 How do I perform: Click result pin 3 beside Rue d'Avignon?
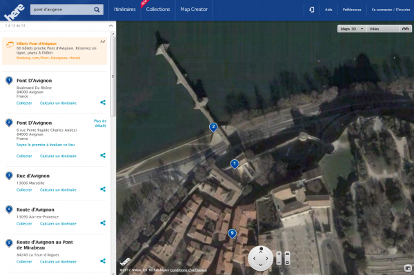[x=9, y=176]
